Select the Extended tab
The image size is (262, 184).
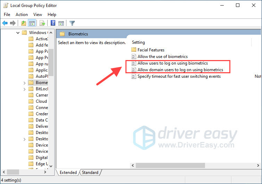click(68, 173)
